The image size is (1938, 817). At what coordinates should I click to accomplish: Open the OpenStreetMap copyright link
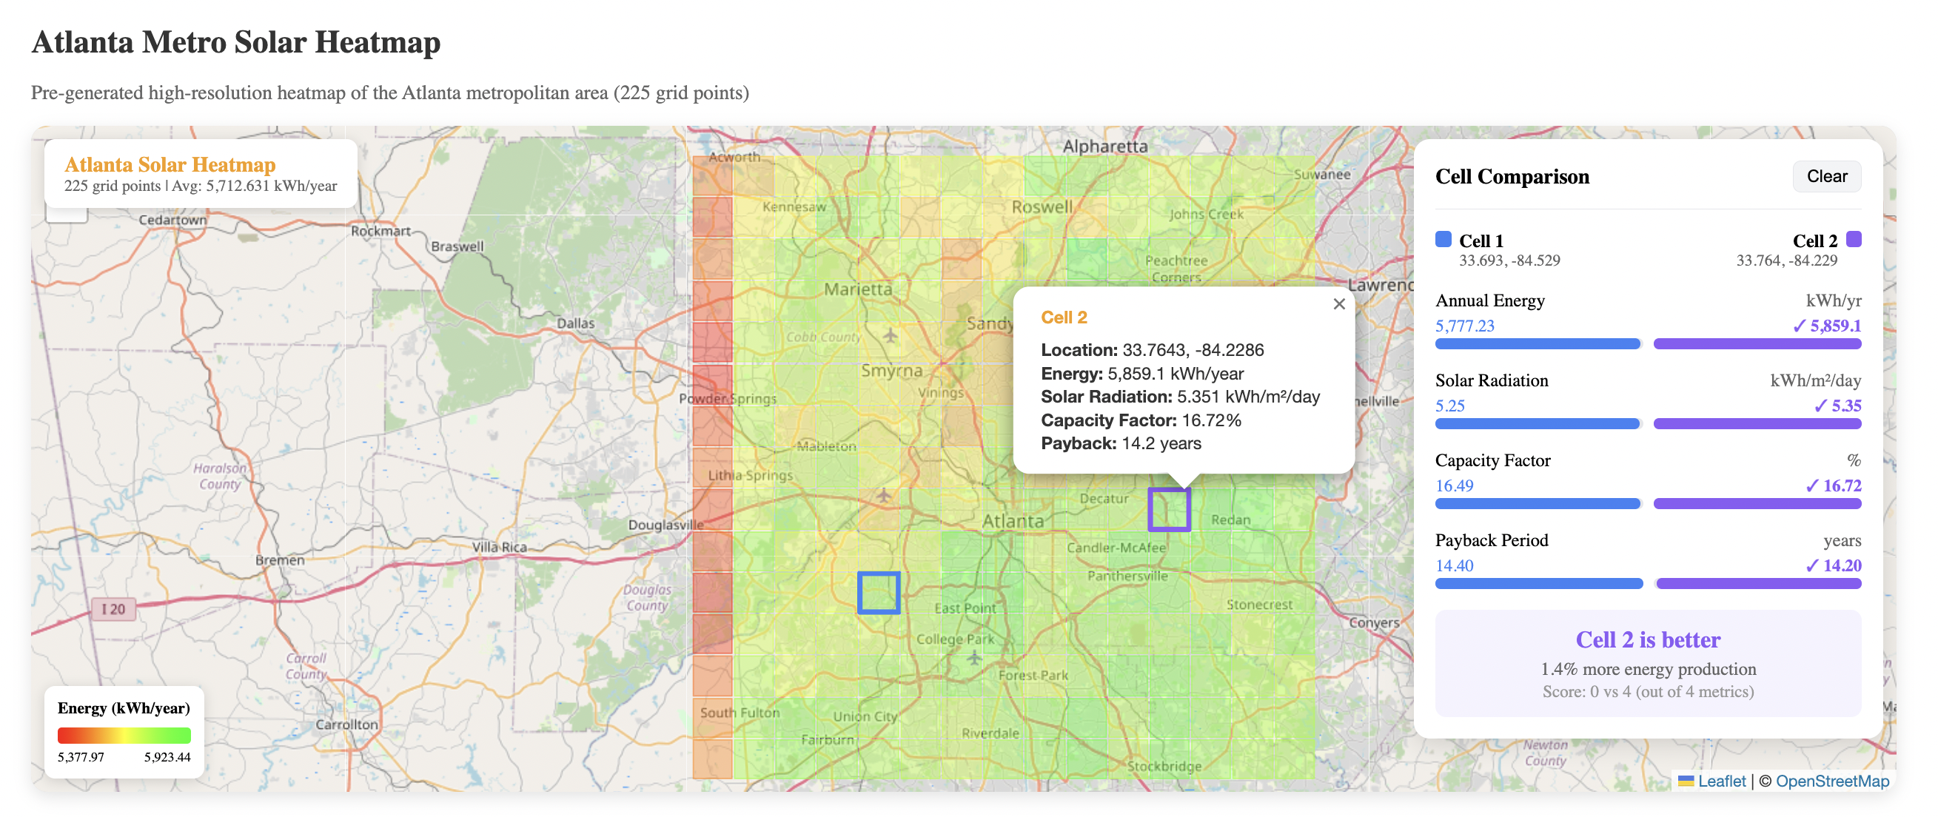[x=1831, y=781]
